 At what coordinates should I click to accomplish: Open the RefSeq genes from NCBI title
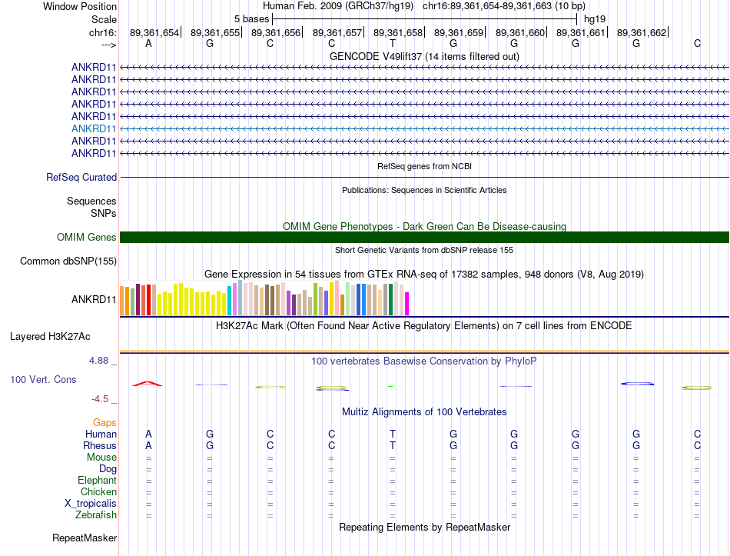(x=424, y=166)
